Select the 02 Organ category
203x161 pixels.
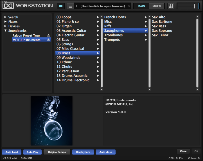(x=78, y=26)
